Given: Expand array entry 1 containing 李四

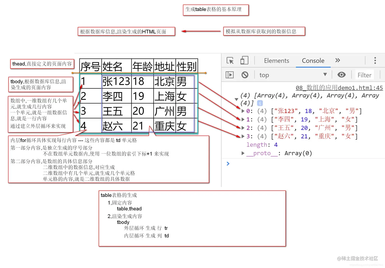Looking at the screenshot, I should tap(243, 119).
